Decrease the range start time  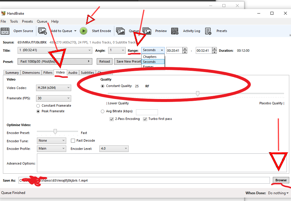pyautogui.click(x=185, y=52)
